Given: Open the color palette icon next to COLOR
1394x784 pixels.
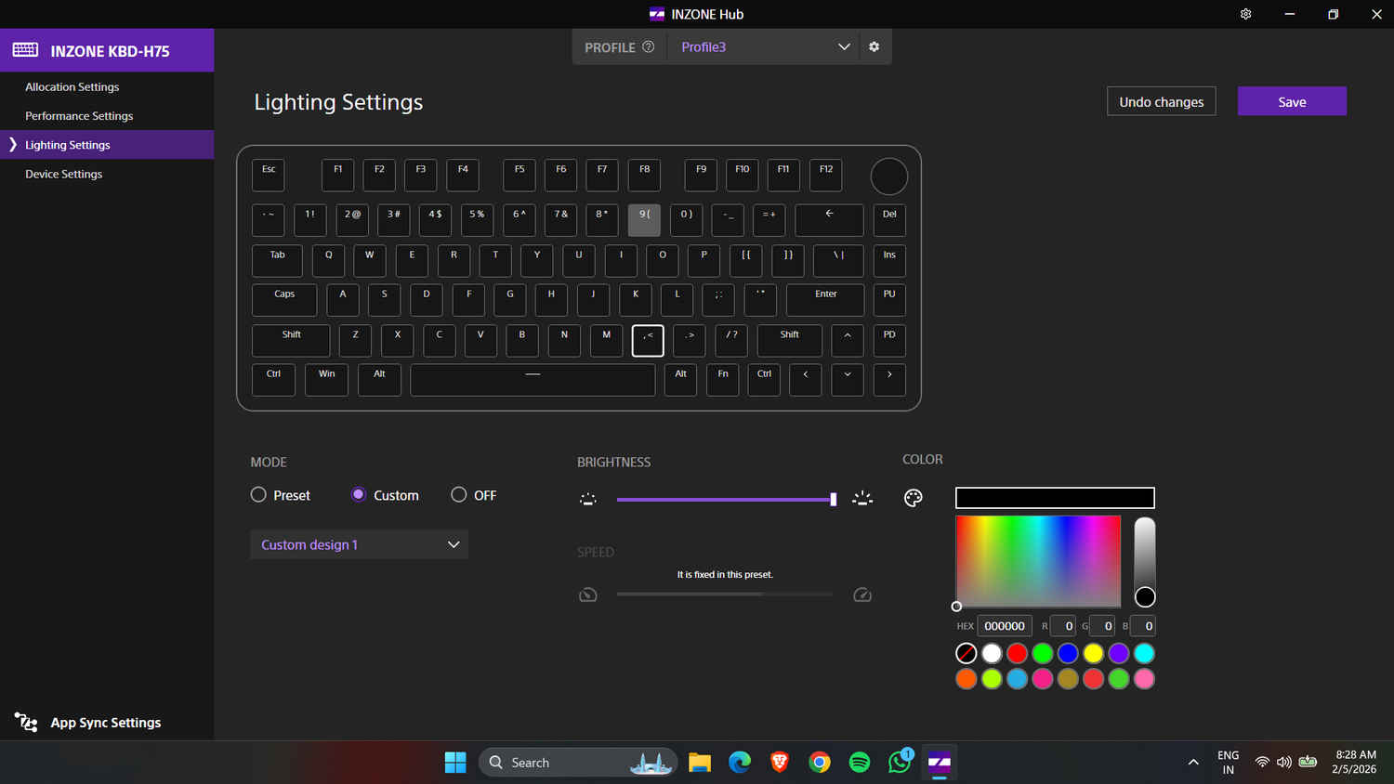Looking at the screenshot, I should (x=913, y=498).
